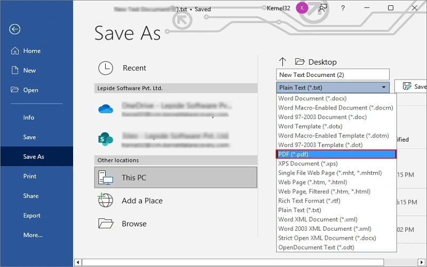This screenshot has height=267, width=427.
Task: Select Export in the sidebar
Action: pyautogui.click(x=37, y=216)
